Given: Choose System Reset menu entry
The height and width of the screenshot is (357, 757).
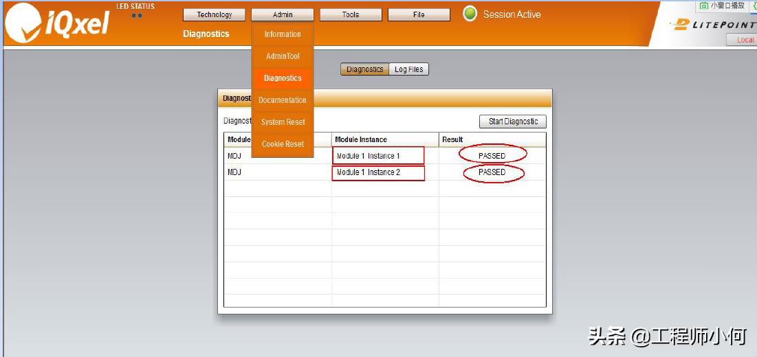Looking at the screenshot, I should (x=283, y=122).
